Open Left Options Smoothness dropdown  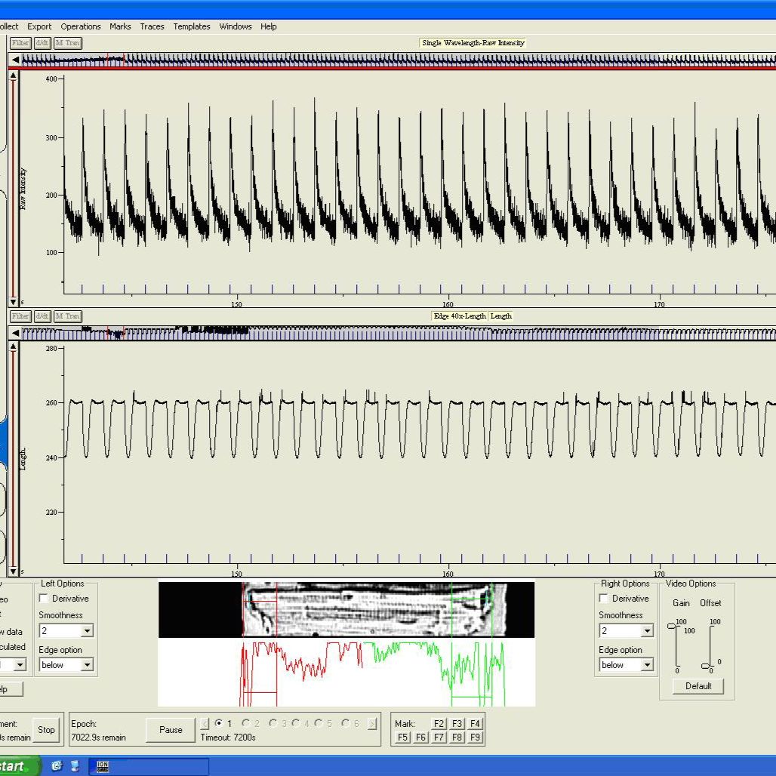coord(87,631)
